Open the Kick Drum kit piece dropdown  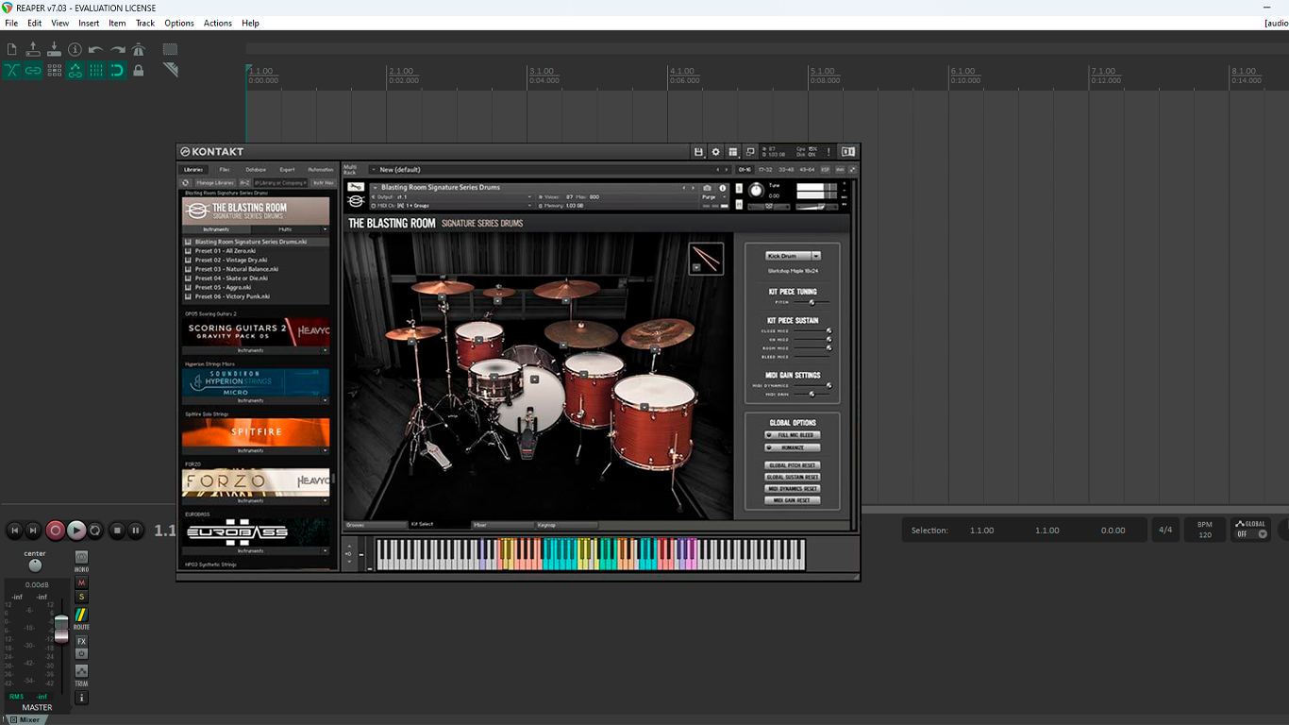coord(793,256)
